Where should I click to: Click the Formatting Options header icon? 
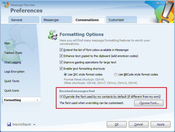tap(53, 36)
